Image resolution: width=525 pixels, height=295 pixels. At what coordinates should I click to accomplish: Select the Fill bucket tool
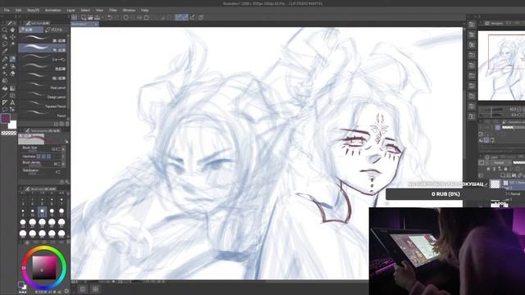tap(5, 88)
